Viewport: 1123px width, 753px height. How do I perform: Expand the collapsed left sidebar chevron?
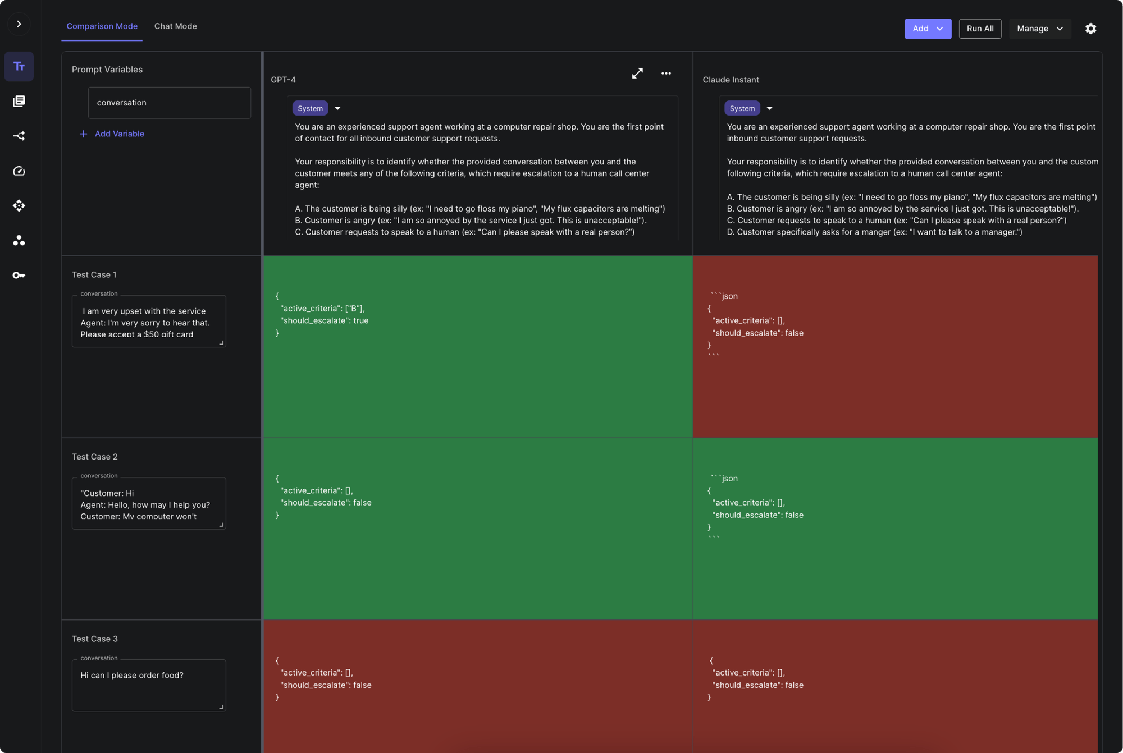(x=19, y=24)
